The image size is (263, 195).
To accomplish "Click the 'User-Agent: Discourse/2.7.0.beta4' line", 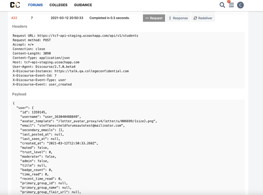I will pos(44,67).
